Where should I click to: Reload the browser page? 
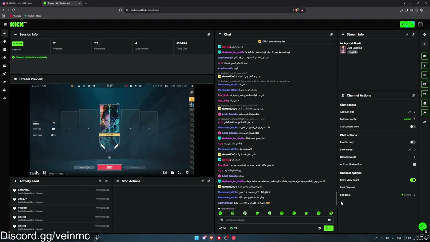pos(13,10)
